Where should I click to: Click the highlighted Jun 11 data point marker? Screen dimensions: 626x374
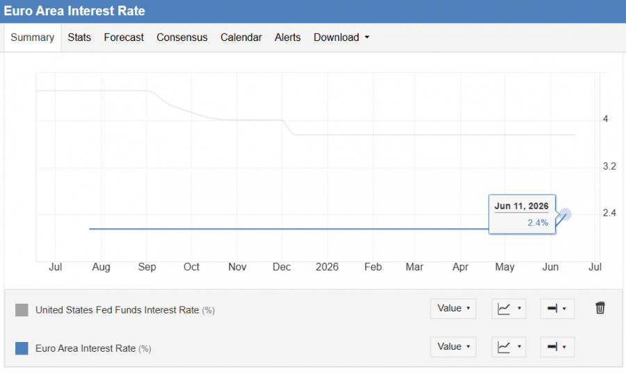[x=565, y=214]
